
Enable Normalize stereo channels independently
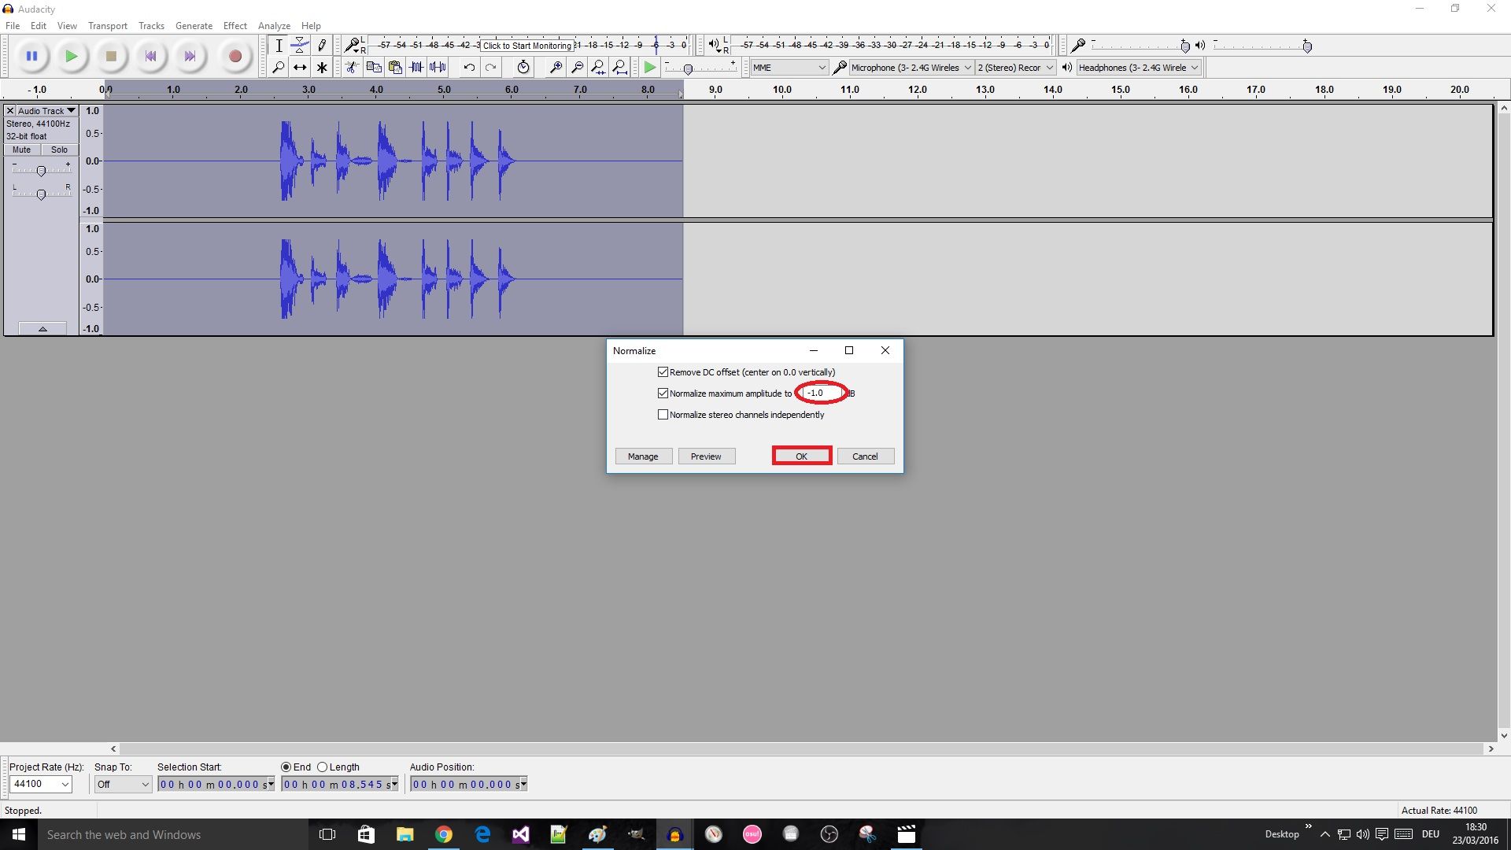pyautogui.click(x=663, y=415)
